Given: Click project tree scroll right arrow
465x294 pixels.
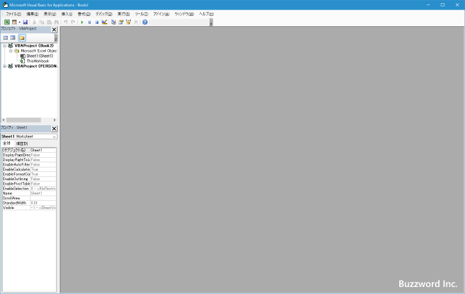Looking at the screenshot, I should pyautogui.click(x=54, y=120).
